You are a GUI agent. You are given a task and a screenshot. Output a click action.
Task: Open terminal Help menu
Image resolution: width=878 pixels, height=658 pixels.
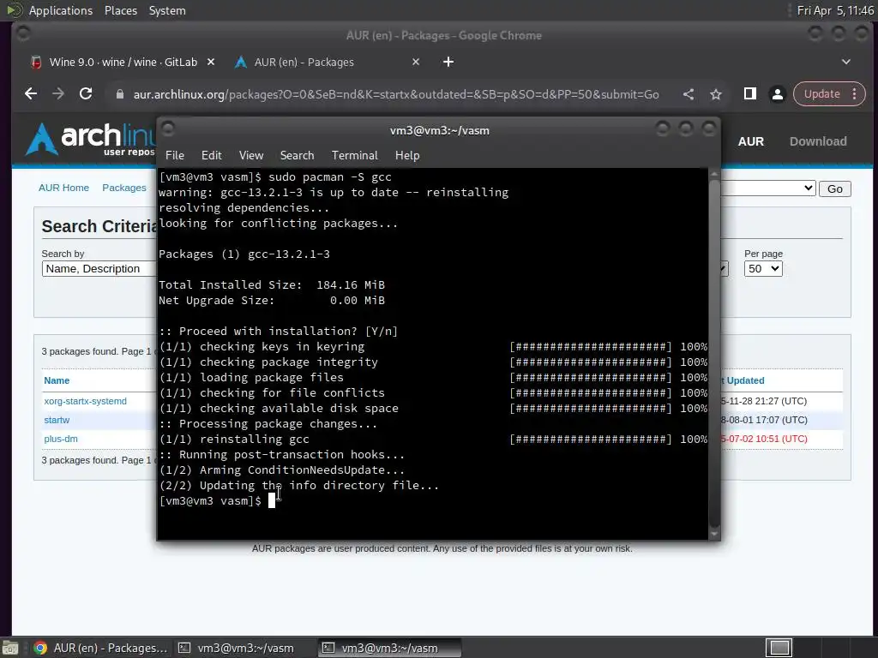[407, 156]
